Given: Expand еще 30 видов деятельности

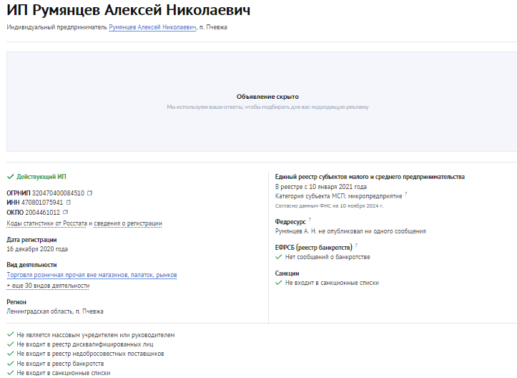Looking at the screenshot, I should pyautogui.click(x=48, y=286).
